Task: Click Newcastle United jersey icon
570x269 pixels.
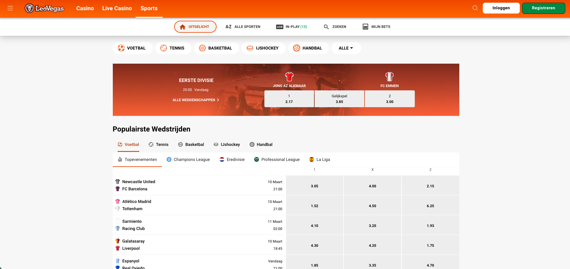Action: pyautogui.click(x=118, y=182)
